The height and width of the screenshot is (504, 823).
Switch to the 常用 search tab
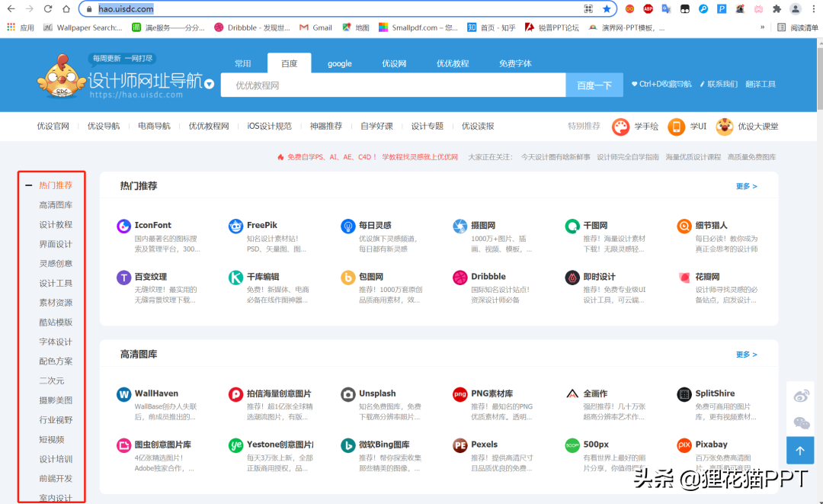point(242,63)
